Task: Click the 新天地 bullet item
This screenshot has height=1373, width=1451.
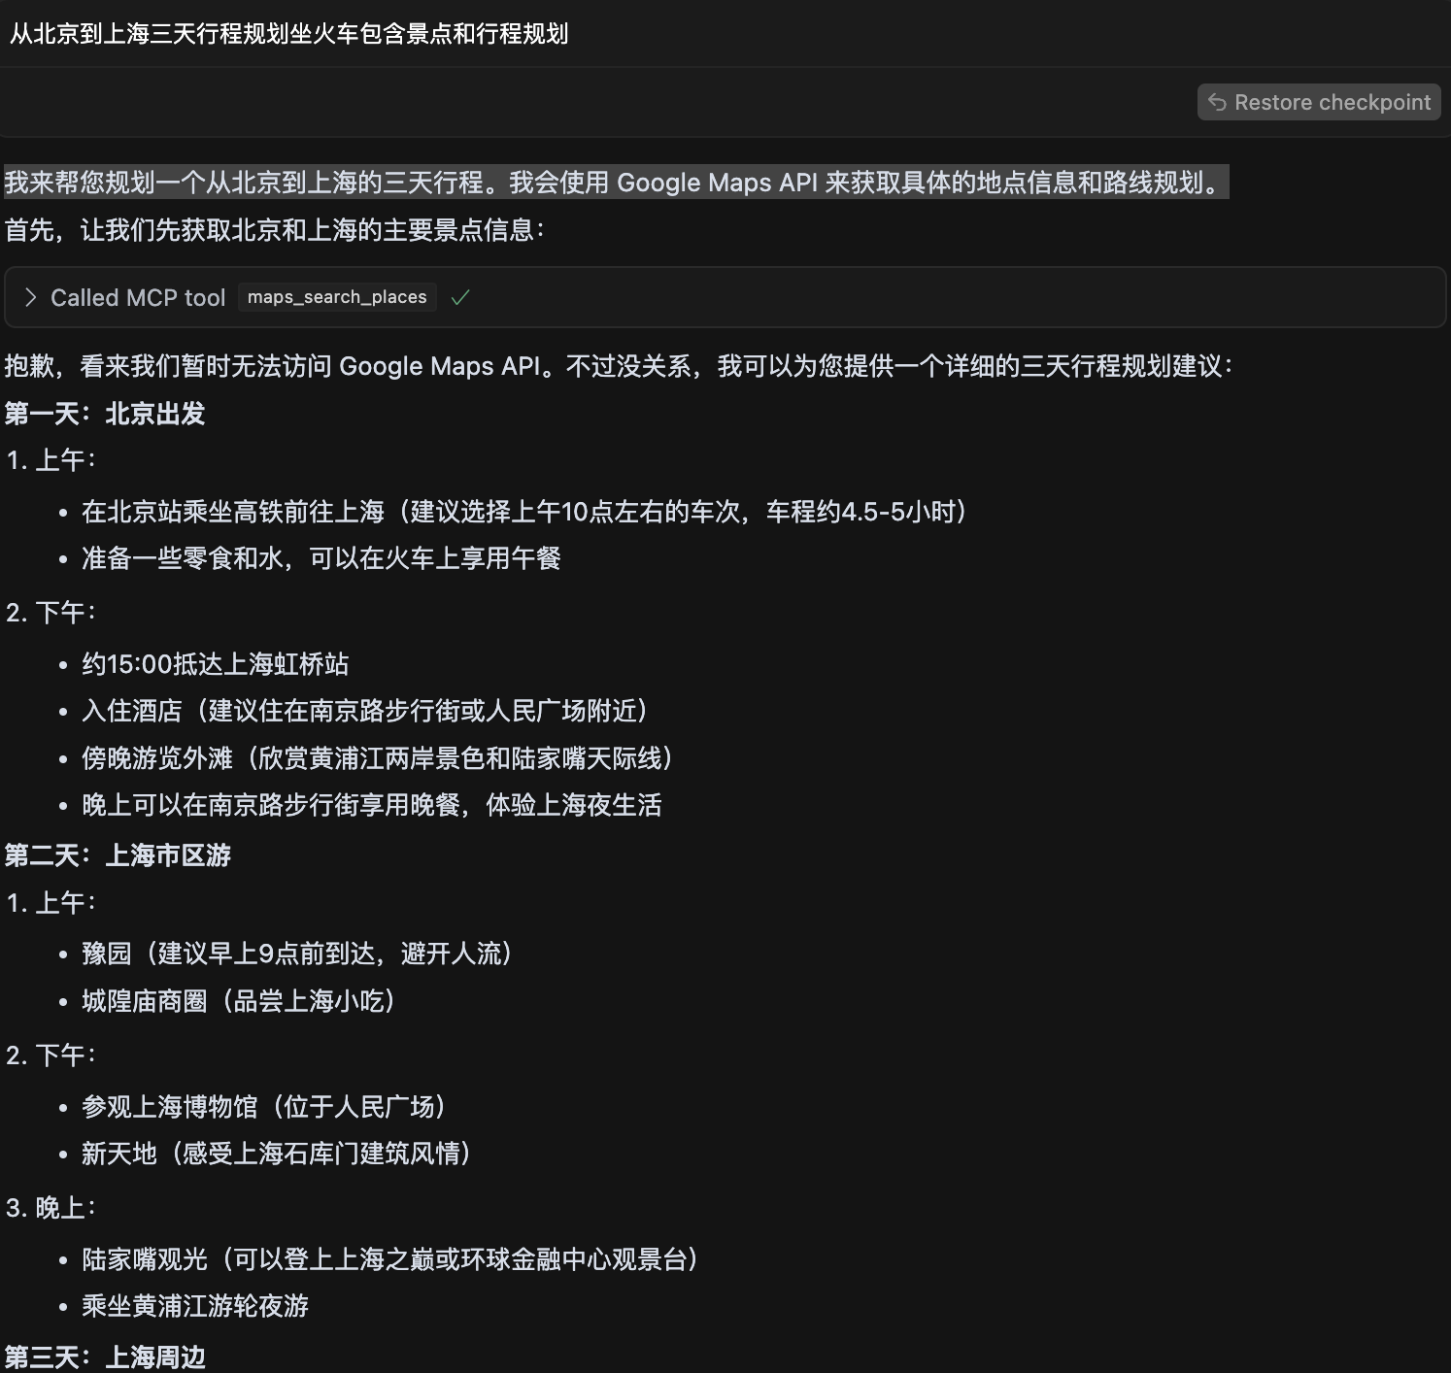Action: pyautogui.click(x=277, y=1154)
